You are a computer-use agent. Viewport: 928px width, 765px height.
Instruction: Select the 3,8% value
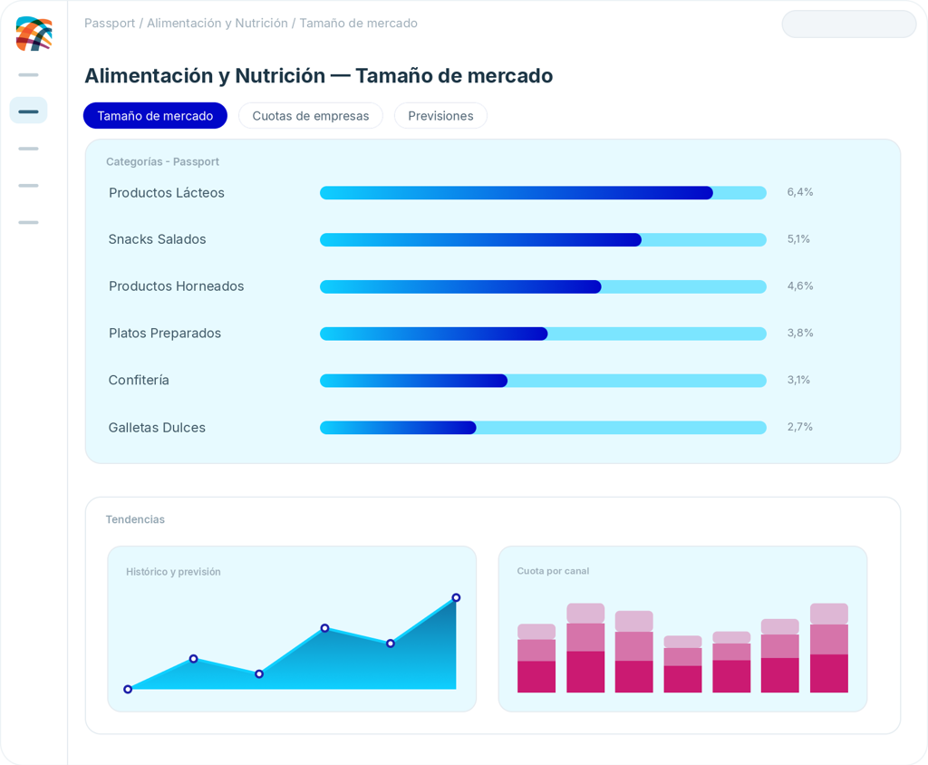coord(800,333)
